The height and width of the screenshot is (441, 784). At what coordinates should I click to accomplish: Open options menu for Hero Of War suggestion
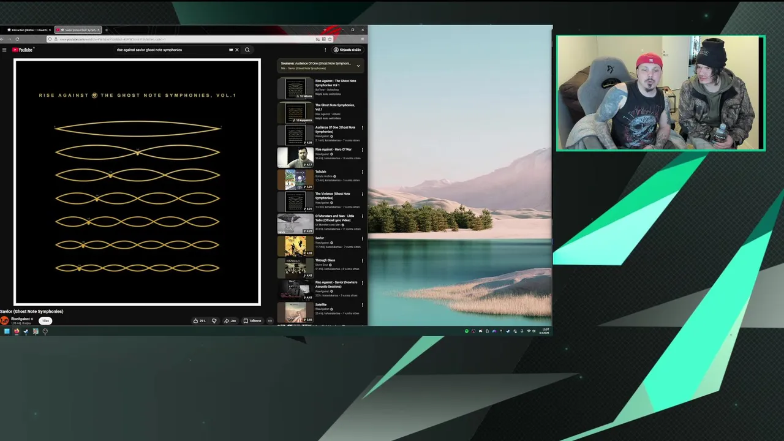pyautogui.click(x=362, y=150)
